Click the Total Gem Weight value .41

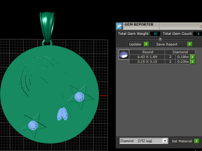(155, 34)
